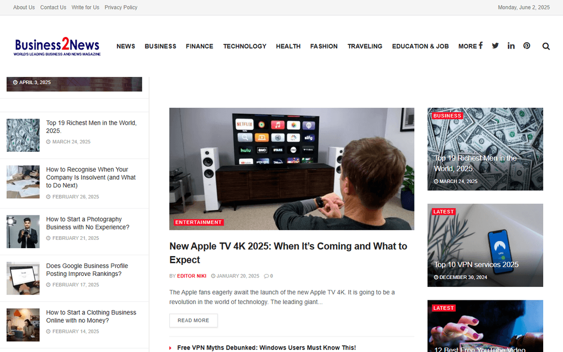Open Top 10 VPN services 2025 card title

[476, 265]
